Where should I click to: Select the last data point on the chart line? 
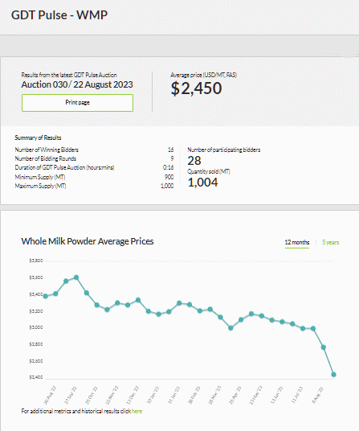point(334,375)
